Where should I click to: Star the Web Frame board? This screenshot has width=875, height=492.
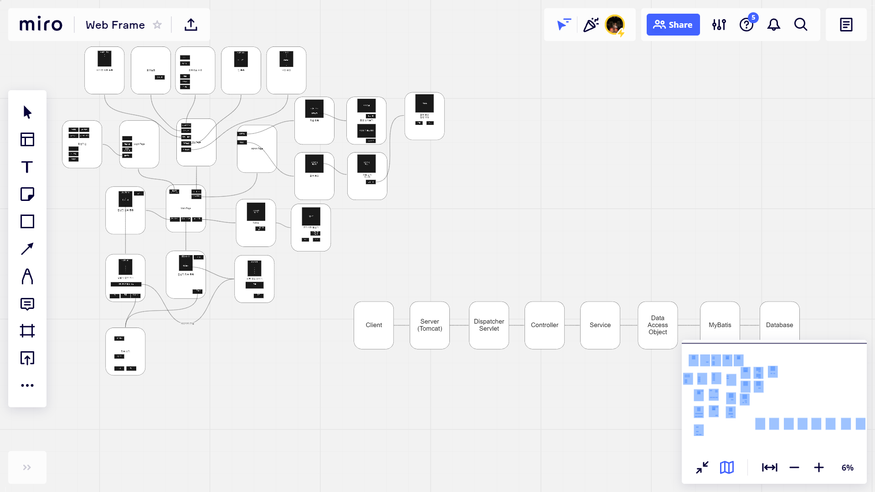(x=157, y=25)
